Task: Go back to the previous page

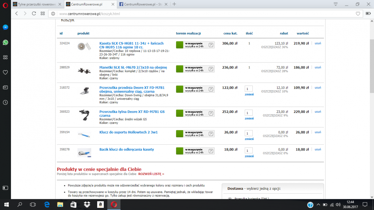Action: point(17,14)
